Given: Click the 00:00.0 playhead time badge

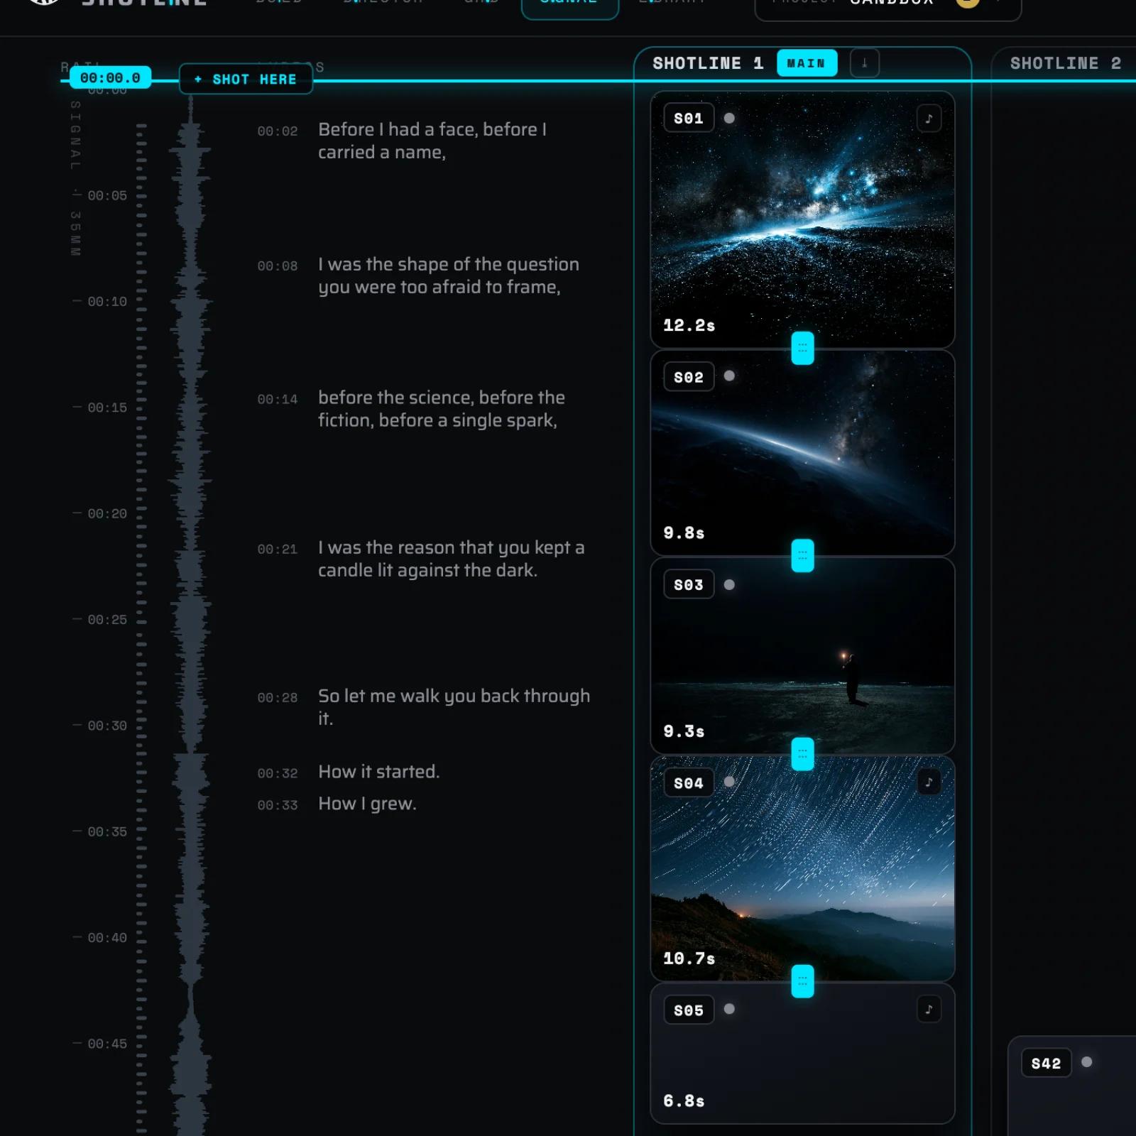Looking at the screenshot, I should point(110,77).
